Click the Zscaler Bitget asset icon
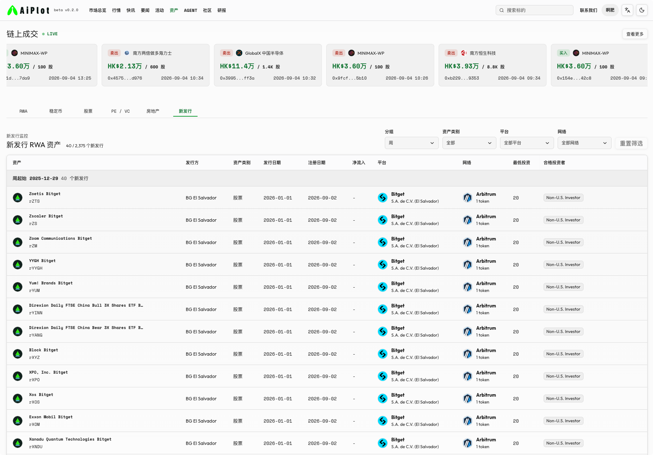Image resolution: width=653 pixels, height=455 pixels. coord(18,220)
